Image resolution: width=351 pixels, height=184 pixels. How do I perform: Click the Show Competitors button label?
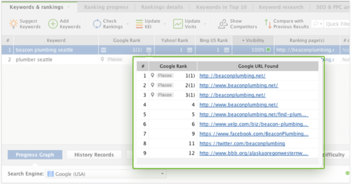coord(243,24)
